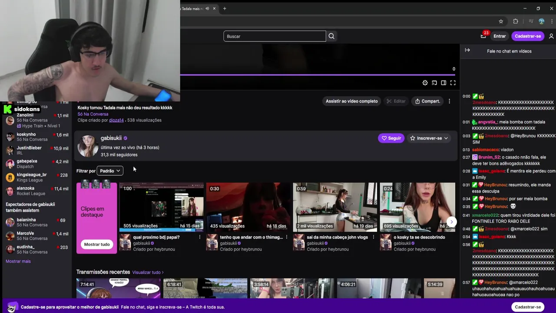Open the 7:14:41 recent stream thumbnail
The width and height of the screenshot is (556, 313).
click(118, 288)
